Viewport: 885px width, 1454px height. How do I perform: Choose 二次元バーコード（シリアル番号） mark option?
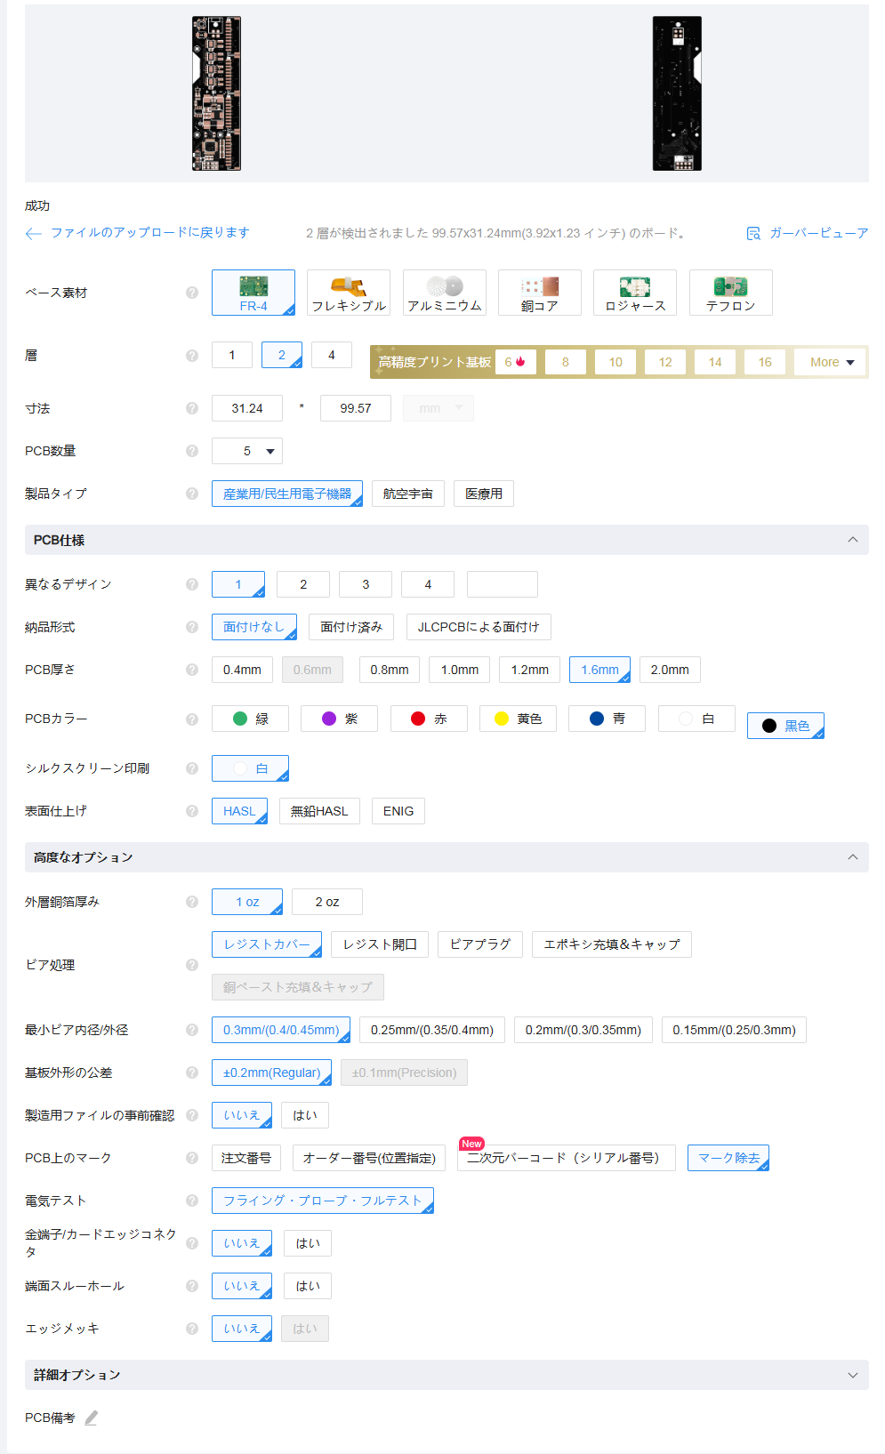click(x=566, y=1158)
